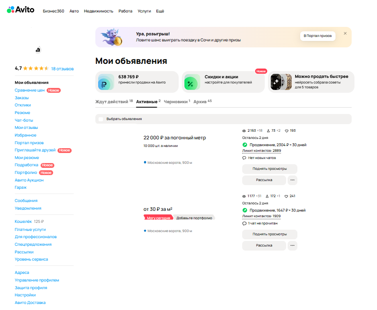Screen dimensions: 377x310
Task: Open Приглашайте друзей in sidebar
Action: pyautogui.click(x=35, y=150)
